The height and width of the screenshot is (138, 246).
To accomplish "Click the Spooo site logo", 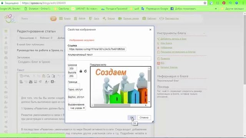I will pyautogui.click(x=10, y=18).
